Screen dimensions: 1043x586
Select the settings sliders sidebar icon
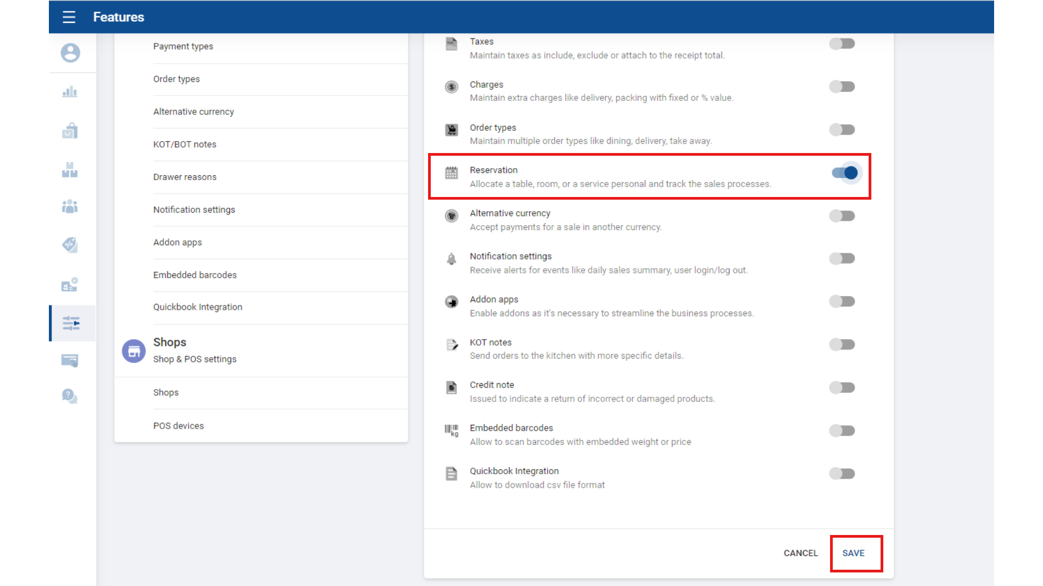click(x=71, y=323)
